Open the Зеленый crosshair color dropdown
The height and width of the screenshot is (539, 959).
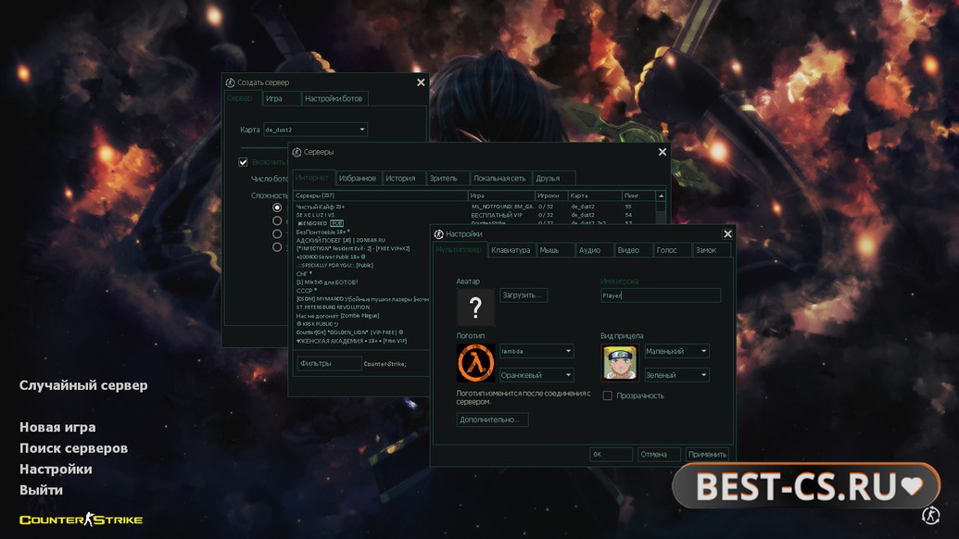[x=676, y=374]
